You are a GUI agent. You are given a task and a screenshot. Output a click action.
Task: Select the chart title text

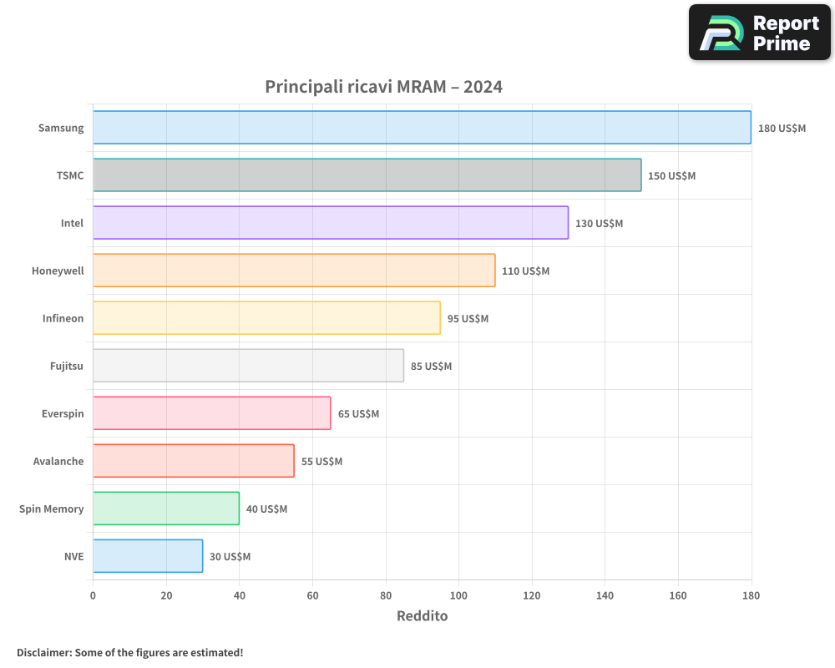[383, 86]
